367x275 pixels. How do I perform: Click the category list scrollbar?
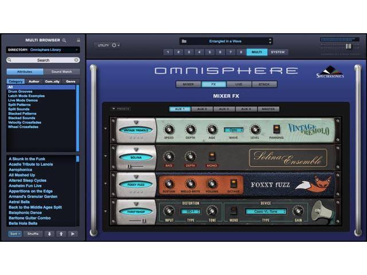78,118
